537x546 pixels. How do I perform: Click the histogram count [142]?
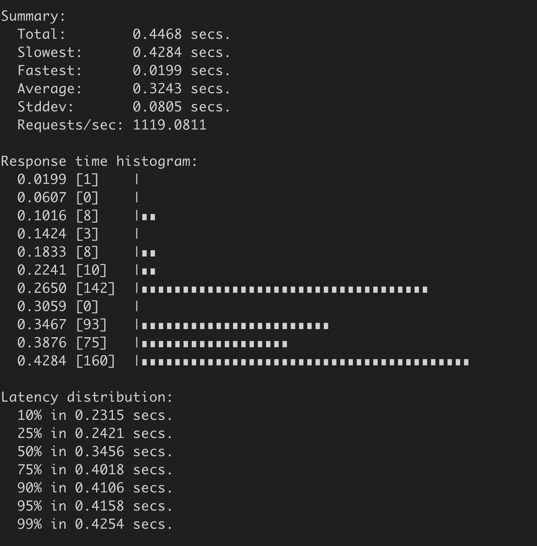[95, 288]
